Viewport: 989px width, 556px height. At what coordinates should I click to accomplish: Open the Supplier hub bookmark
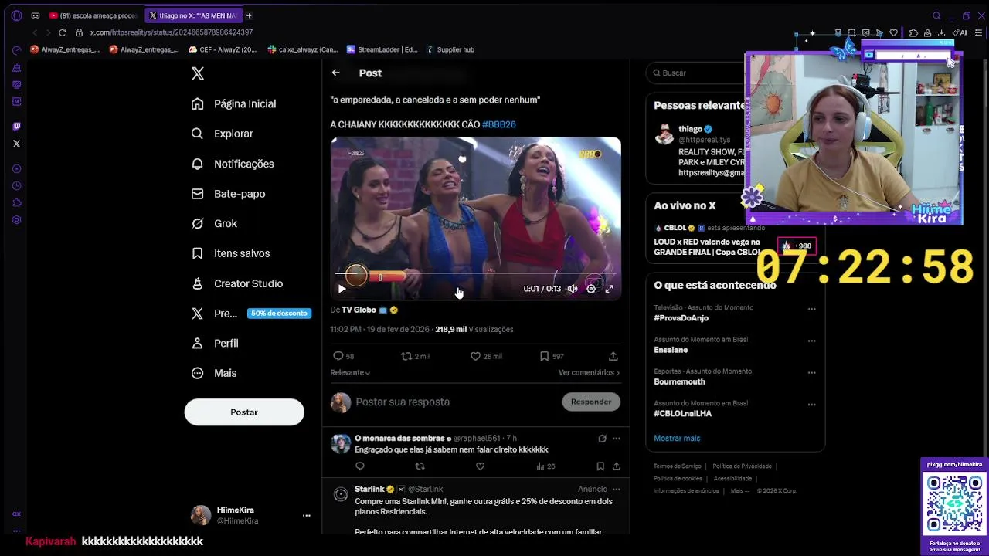[450, 49]
